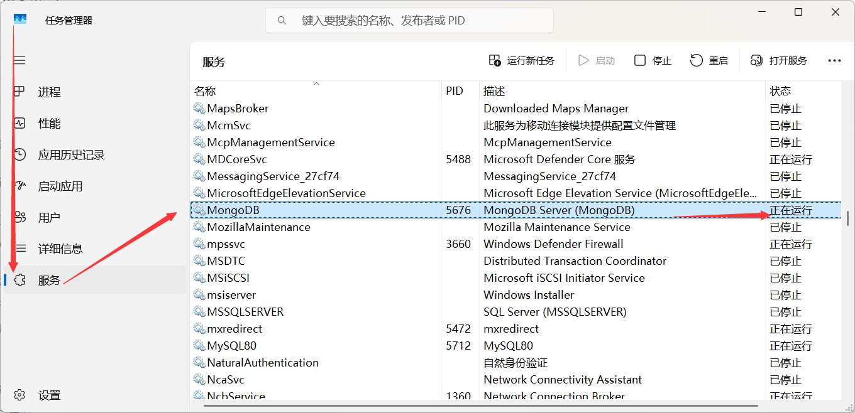Click Windows Defender Firewall description
This screenshot has height=413, width=855.
coord(553,244)
